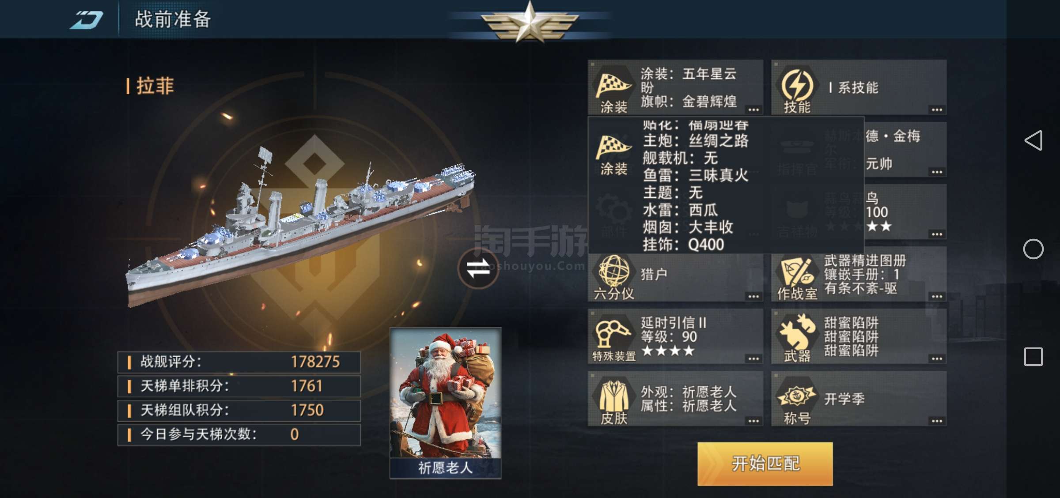This screenshot has height=498, width=1060.
Task: Expand the 武器 panel via its three dots
Action: 937,358
